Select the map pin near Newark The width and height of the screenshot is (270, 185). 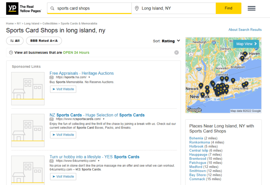(201, 85)
